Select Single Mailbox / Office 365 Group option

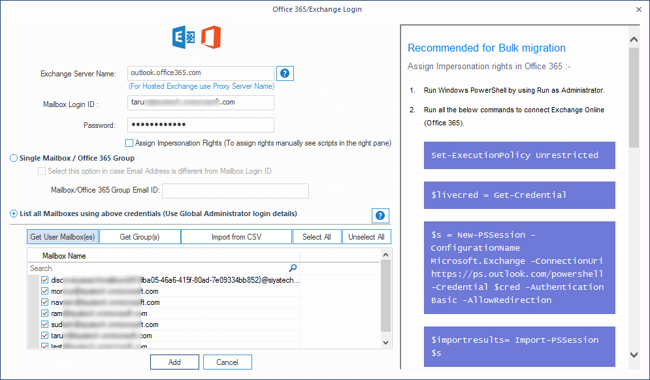pos(14,158)
